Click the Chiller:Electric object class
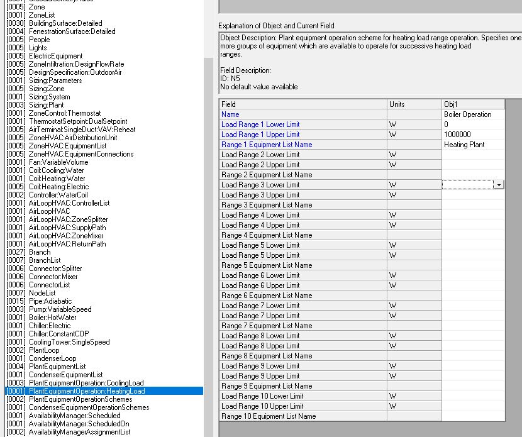 coord(50,326)
